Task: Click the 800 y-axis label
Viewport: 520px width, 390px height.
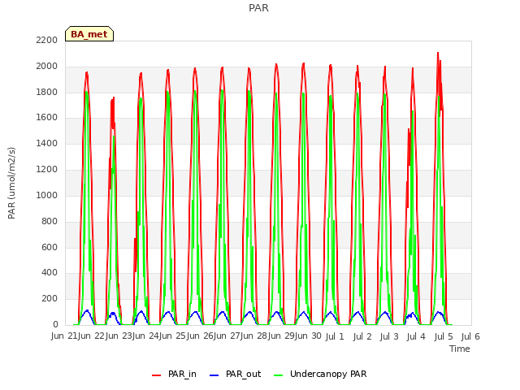Action: pos(50,221)
